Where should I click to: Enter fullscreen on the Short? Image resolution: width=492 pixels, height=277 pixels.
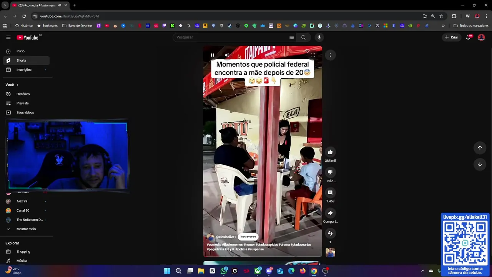(313, 55)
